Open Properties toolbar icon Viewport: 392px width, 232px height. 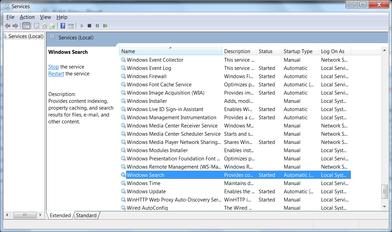37,26
